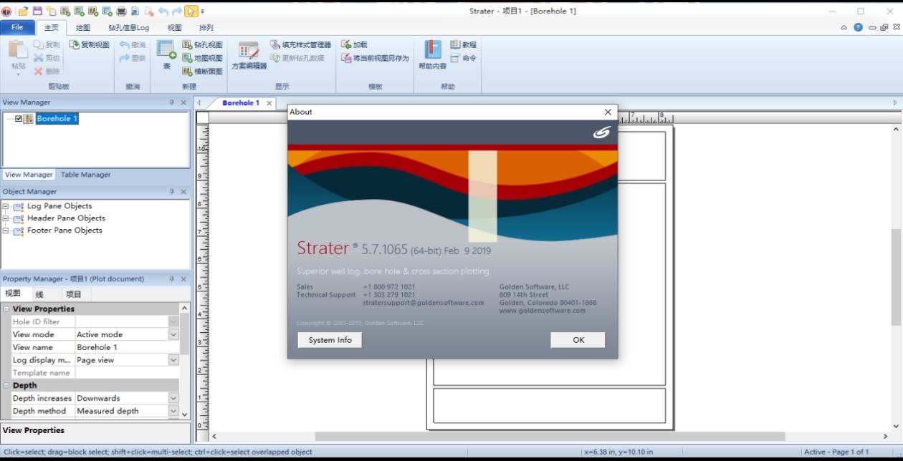Select the 项目 tab in Property Manager
Viewport: 903px width, 461px height.
click(x=74, y=294)
